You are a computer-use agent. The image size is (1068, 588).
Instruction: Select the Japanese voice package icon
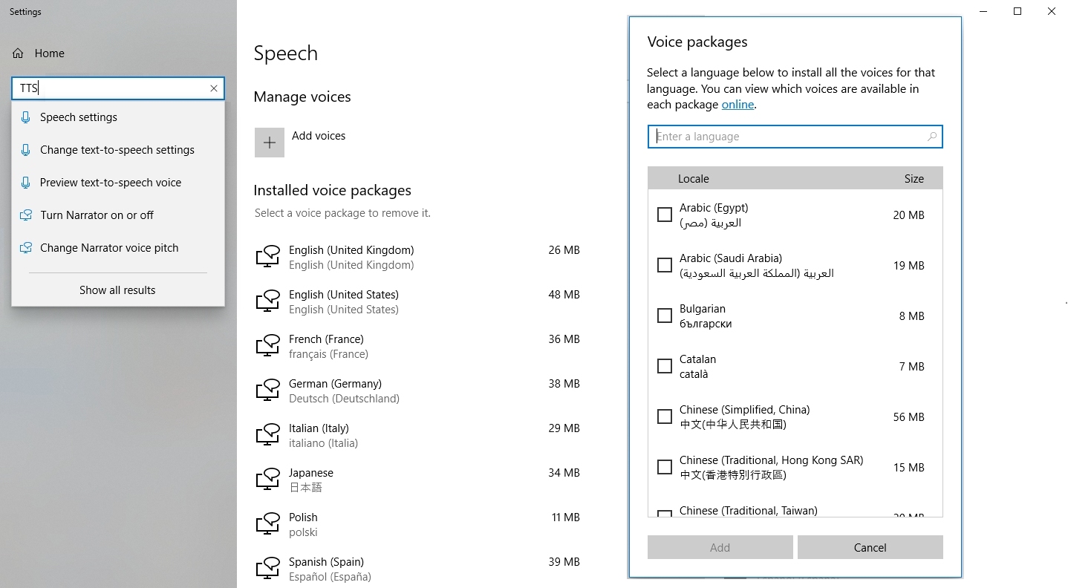pos(267,480)
